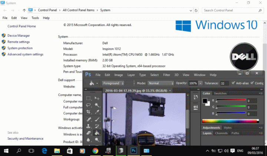Collapse the right panel dock double arrows

coord(261,89)
